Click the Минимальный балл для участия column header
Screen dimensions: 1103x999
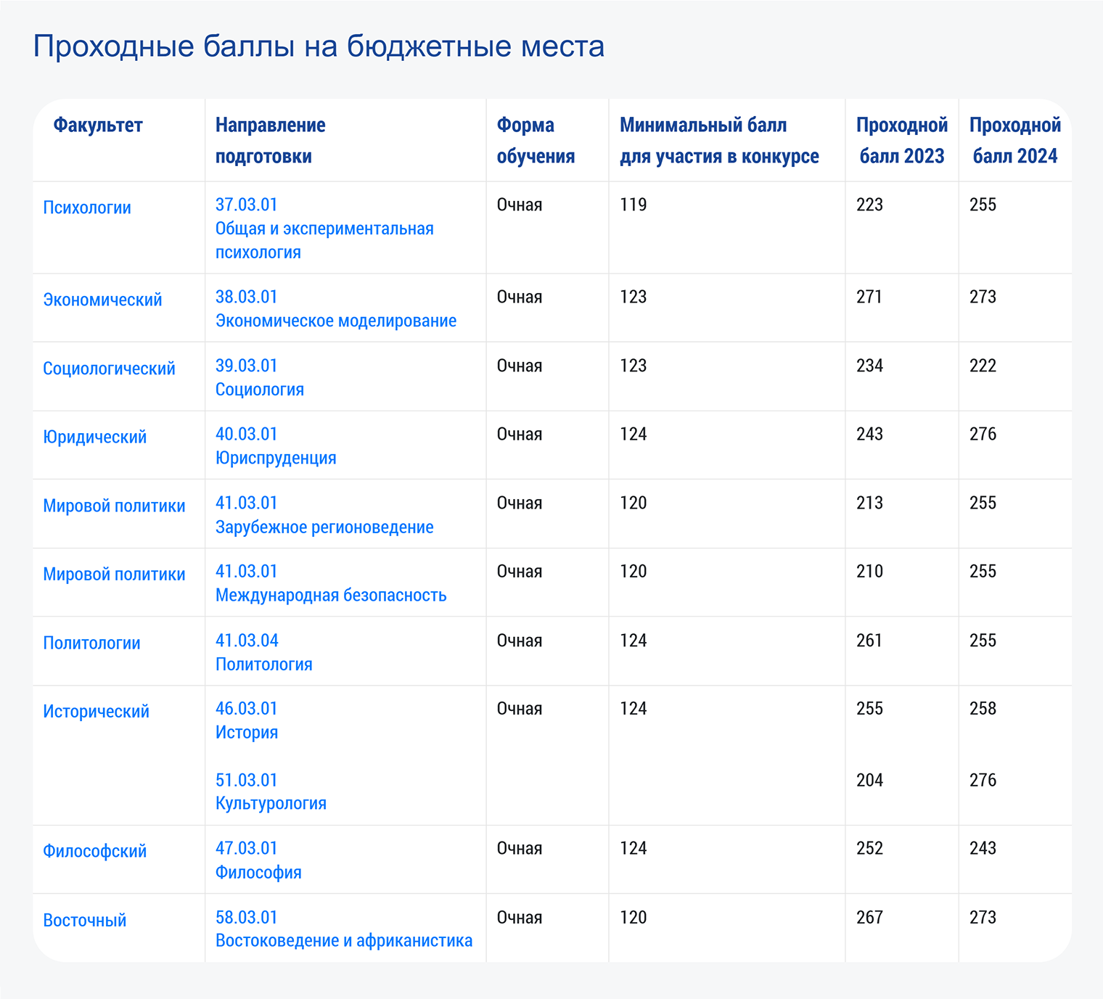click(x=719, y=141)
